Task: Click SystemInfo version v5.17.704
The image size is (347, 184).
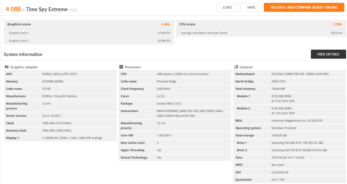Action: [278, 180]
